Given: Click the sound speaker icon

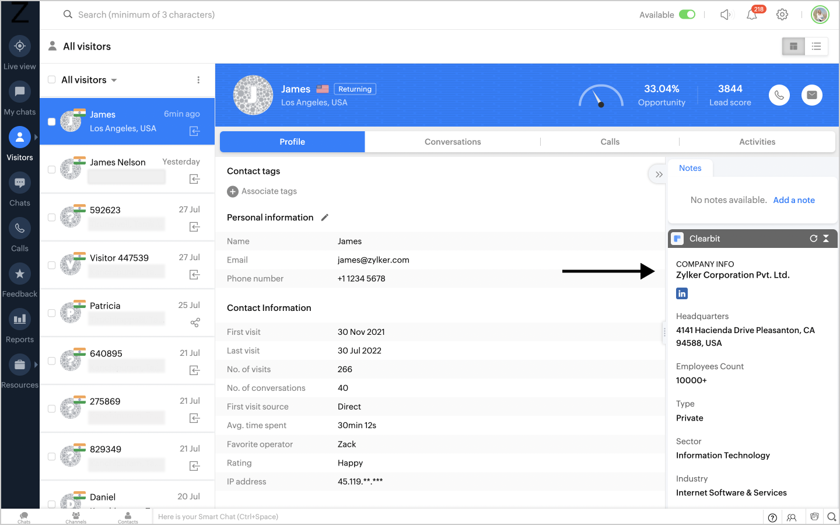Looking at the screenshot, I should point(725,15).
